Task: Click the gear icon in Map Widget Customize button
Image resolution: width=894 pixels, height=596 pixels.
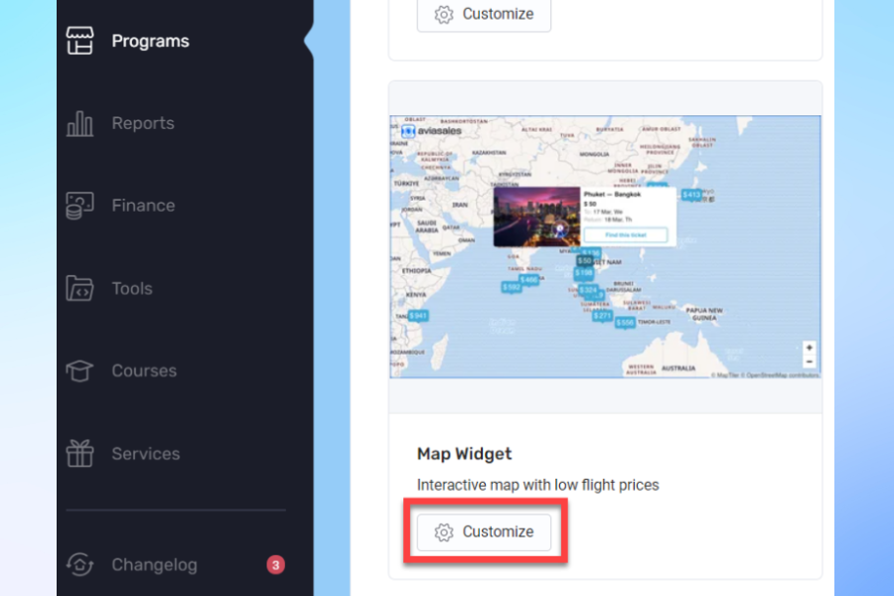Action: pos(444,532)
